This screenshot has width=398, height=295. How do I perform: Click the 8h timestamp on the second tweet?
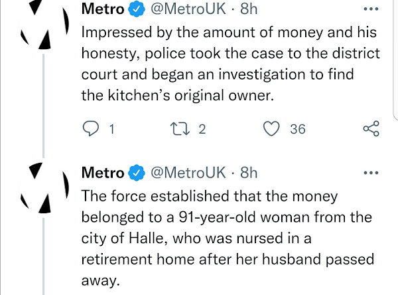248,173
